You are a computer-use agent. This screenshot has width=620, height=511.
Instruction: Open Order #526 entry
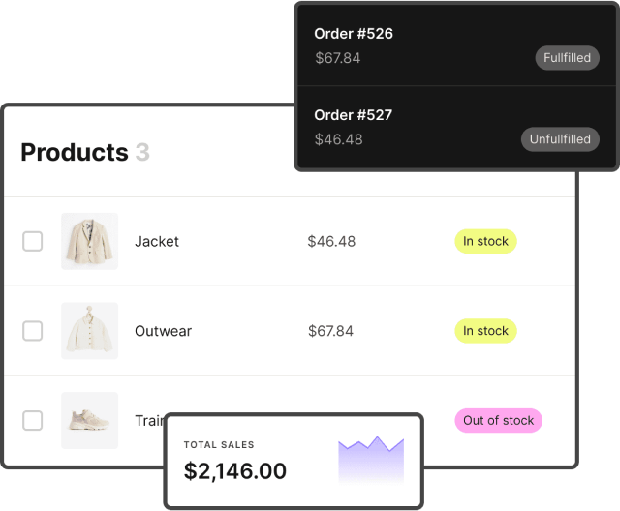354,34
